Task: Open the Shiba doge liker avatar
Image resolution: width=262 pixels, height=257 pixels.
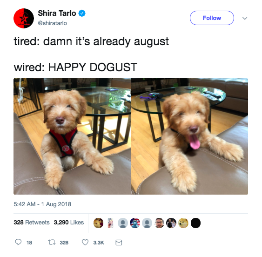Action: (183, 223)
